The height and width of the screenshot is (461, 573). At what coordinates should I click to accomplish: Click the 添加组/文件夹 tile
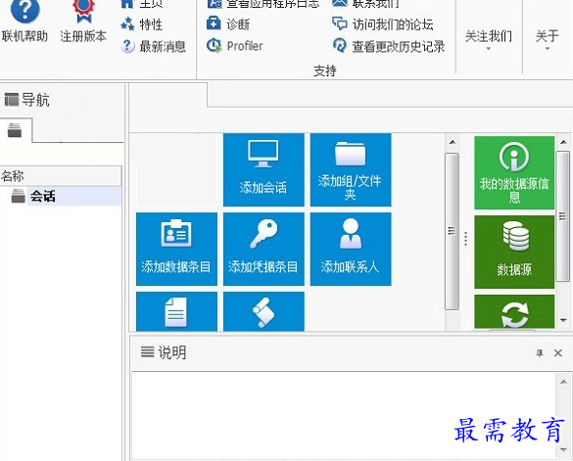pos(351,170)
